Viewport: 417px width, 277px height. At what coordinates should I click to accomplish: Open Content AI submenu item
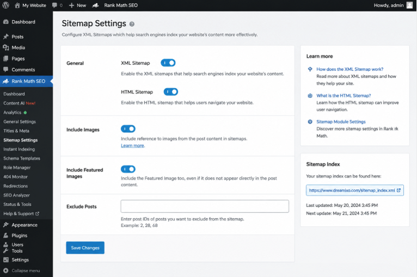tap(20, 103)
